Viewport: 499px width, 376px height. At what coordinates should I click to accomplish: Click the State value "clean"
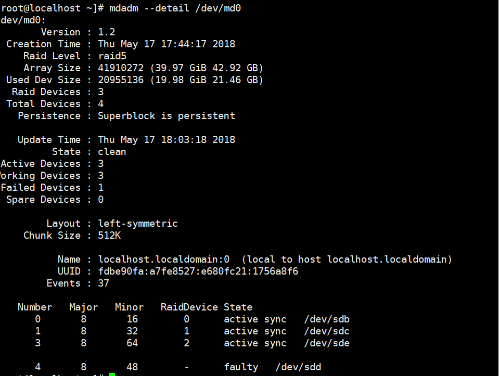pos(112,151)
